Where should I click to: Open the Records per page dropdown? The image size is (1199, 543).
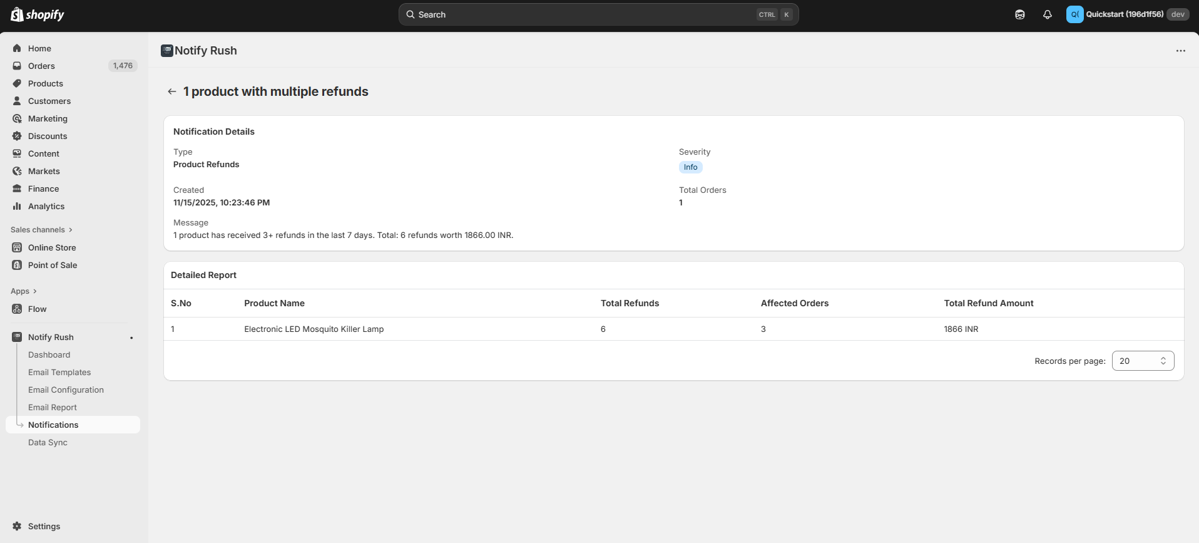click(1142, 361)
